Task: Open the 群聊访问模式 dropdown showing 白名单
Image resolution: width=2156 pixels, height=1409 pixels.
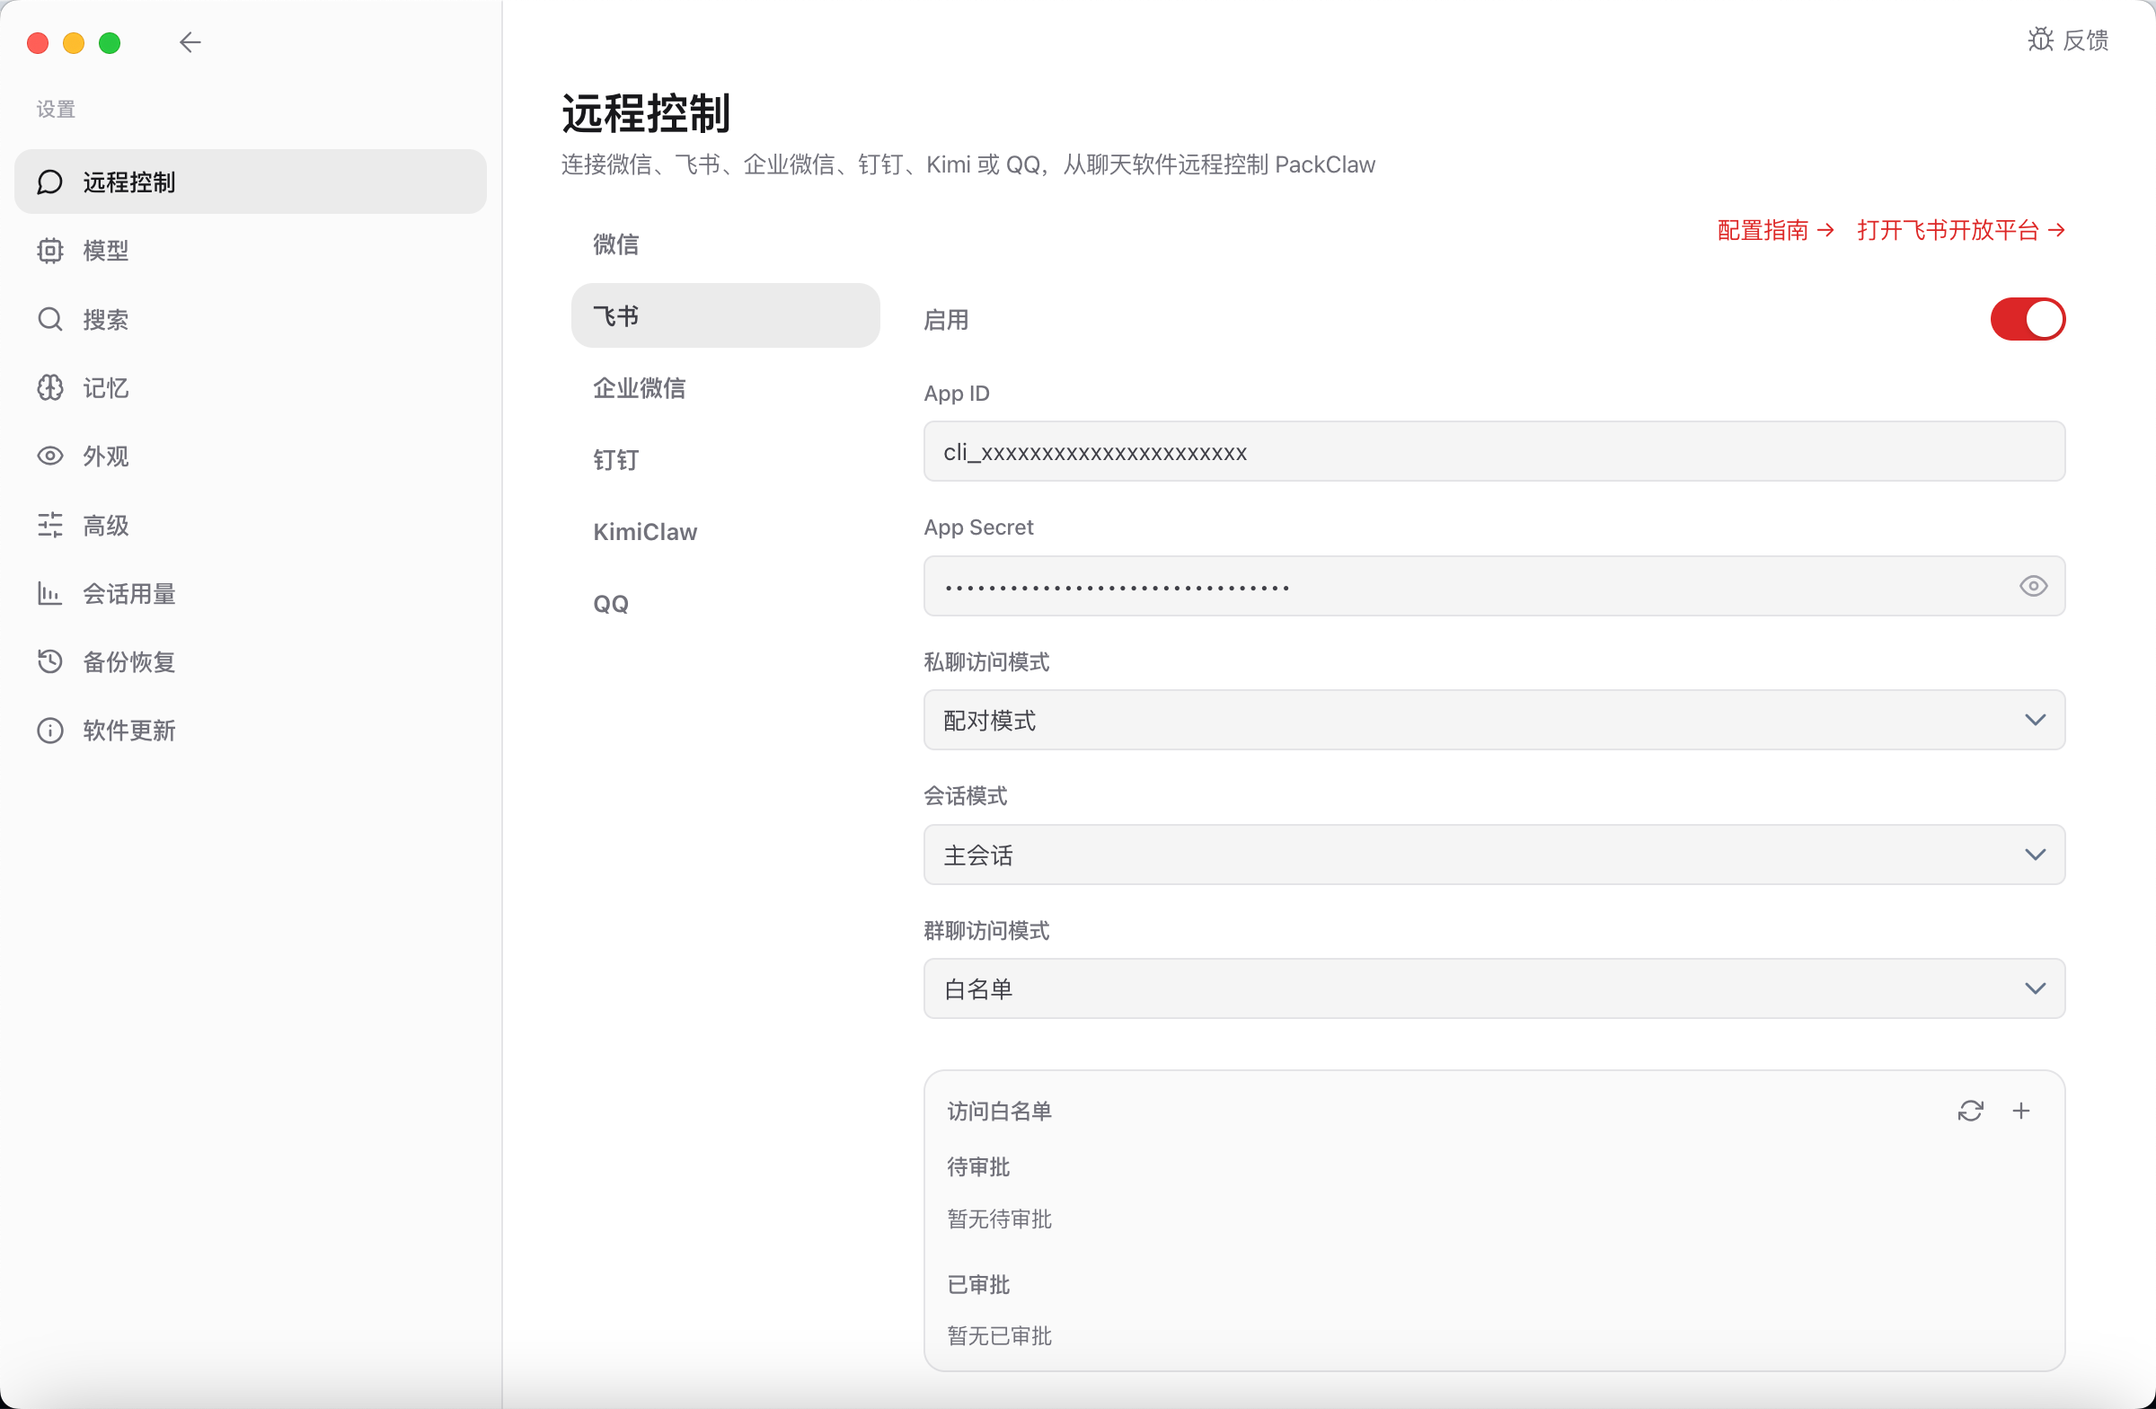Action: coord(1494,988)
